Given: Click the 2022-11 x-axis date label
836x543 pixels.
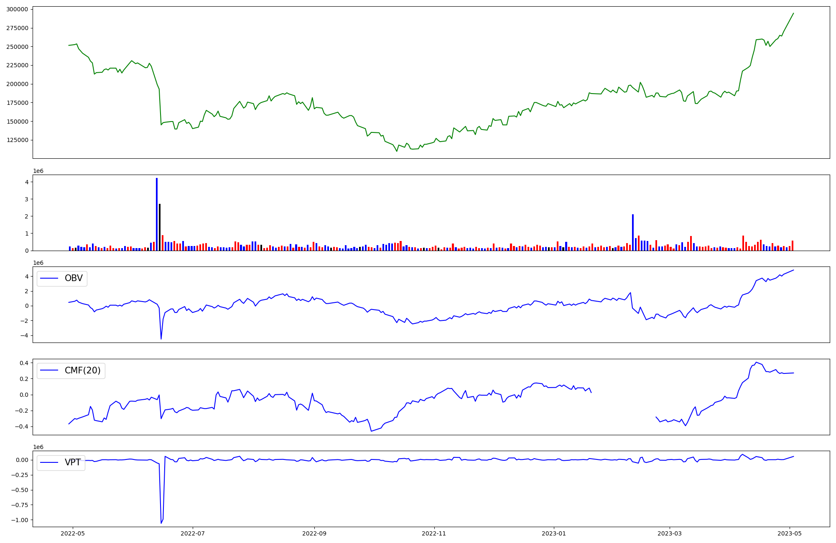Looking at the screenshot, I should click(x=434, y=533).
